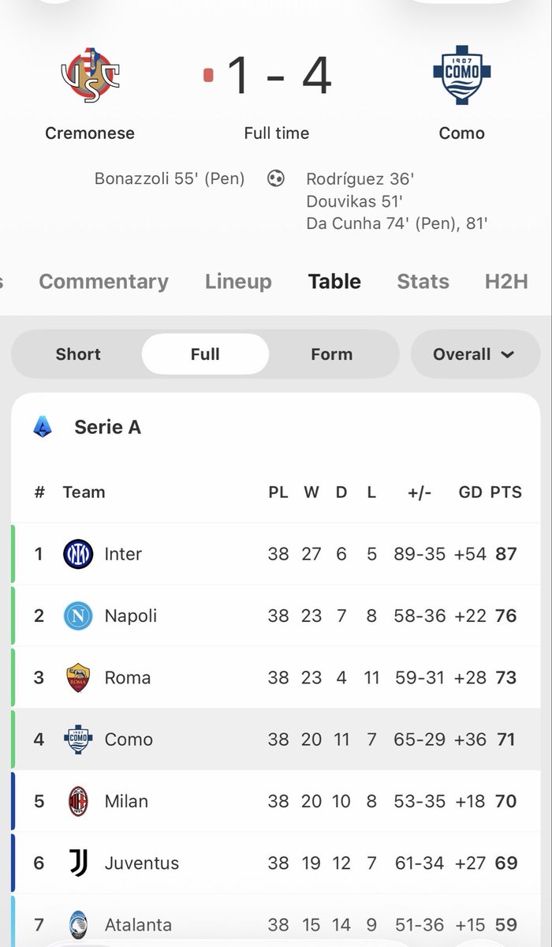Select the Milan team badge
The height and width of the screenshot is (947, 552).
[78, 801]
